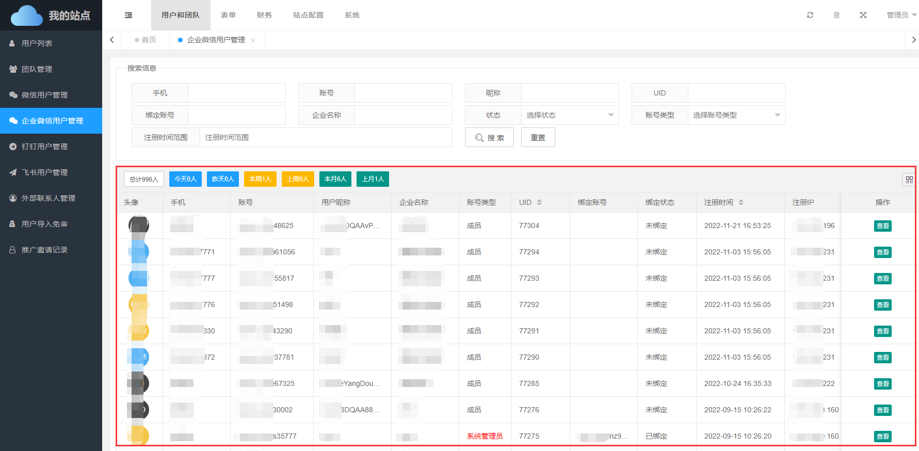Filter by the 本月6人 tag
Viewport: 919px width, 451px height.
335,179
